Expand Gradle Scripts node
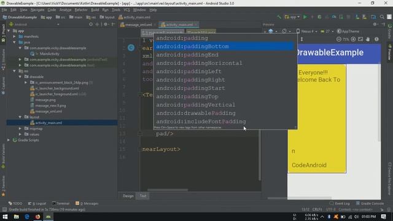The image size is (393, 221). click(9, 140)
